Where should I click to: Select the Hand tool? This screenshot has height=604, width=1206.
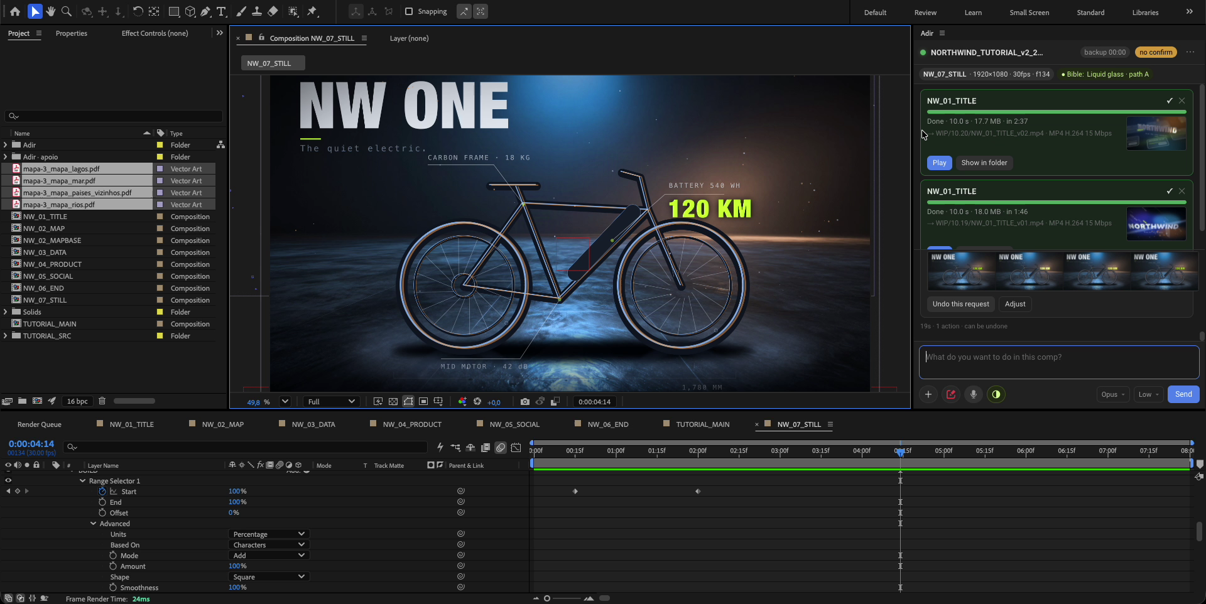point(51,11)
